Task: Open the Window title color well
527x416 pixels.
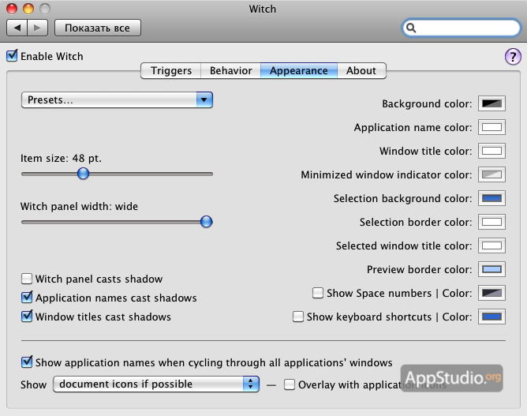Action: point(491,151)
